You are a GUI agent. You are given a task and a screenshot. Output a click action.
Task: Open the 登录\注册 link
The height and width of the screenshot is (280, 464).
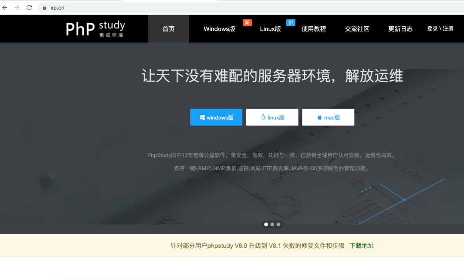[x=439, y=29]
